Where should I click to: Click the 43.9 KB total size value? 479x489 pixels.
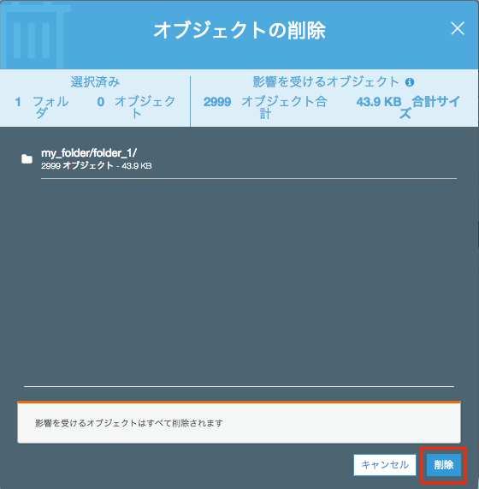[x=379, y=102]
